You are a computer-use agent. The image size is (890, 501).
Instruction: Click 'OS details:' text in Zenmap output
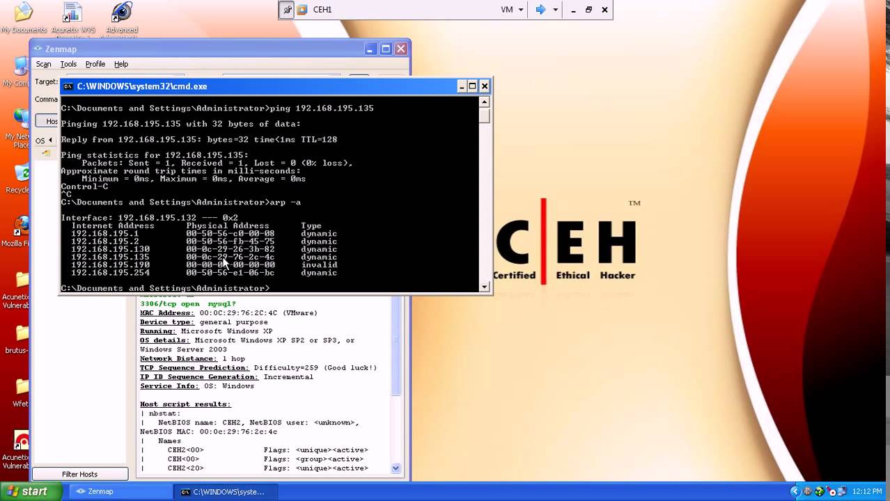coord(164,340)
